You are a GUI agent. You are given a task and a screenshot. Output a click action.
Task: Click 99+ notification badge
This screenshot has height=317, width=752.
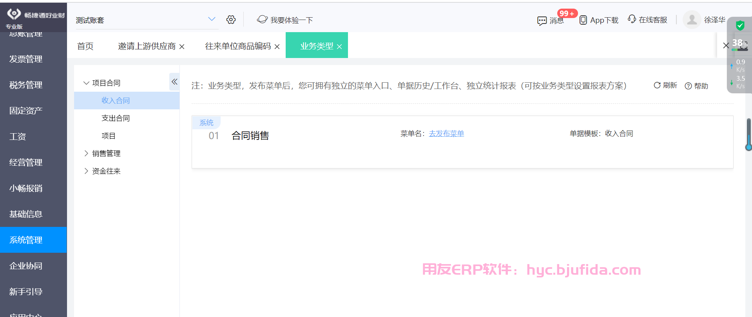567,13
